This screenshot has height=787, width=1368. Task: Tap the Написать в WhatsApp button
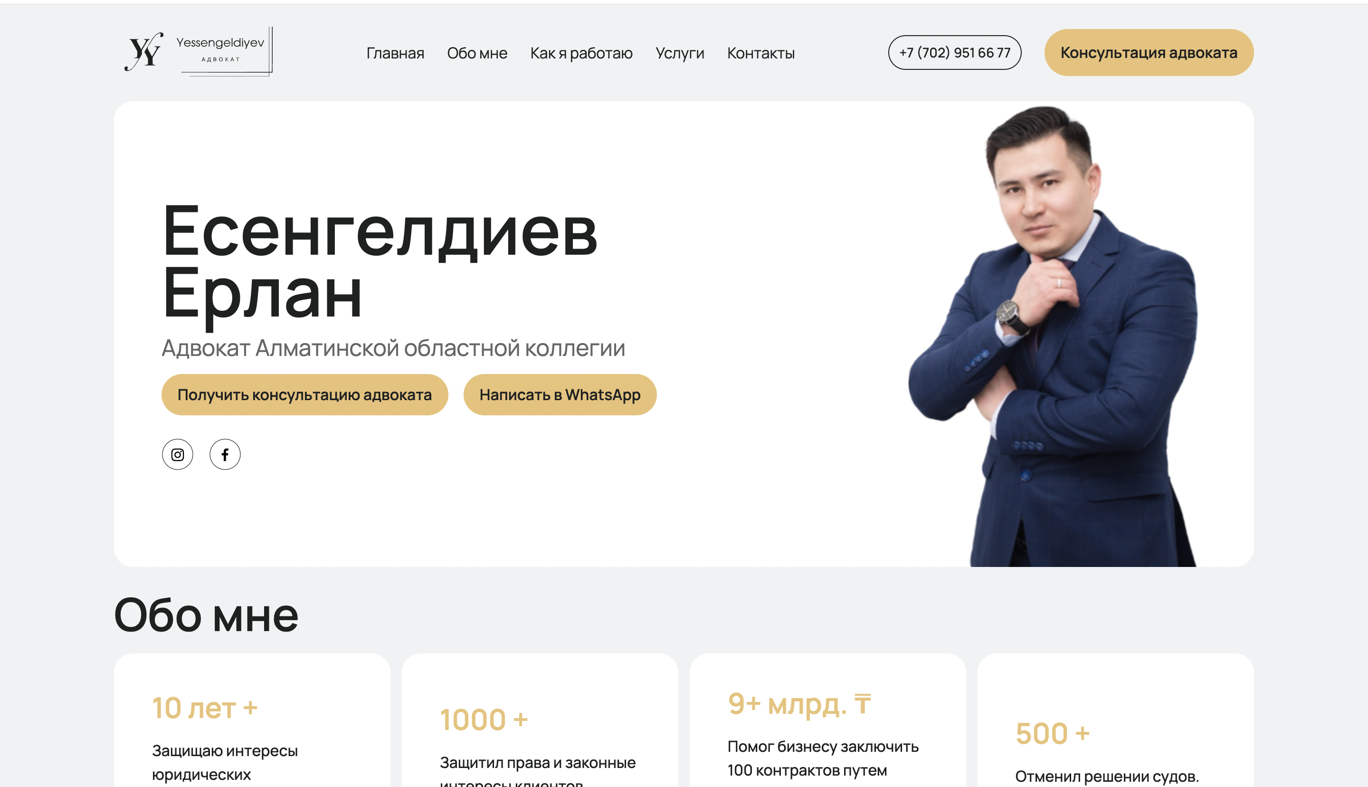tap(560, 394)
